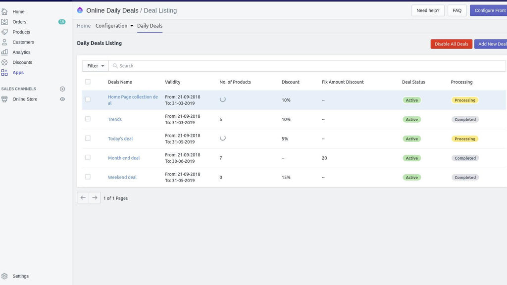Open the Home icon in sidebar

pyautogui.click(x=4, y=11)
